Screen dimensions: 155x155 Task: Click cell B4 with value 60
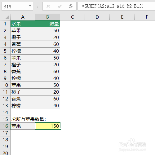click(47, 44)
